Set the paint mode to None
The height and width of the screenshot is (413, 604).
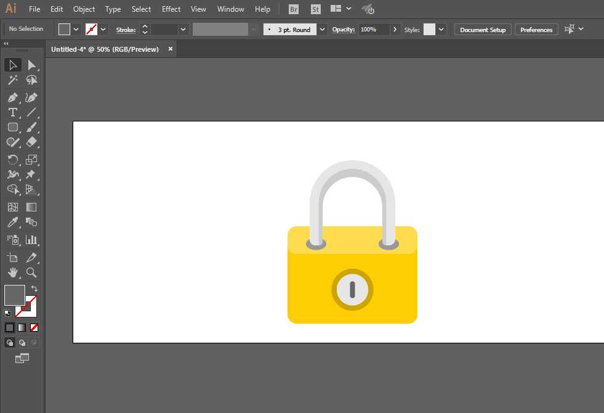[34, 327]
